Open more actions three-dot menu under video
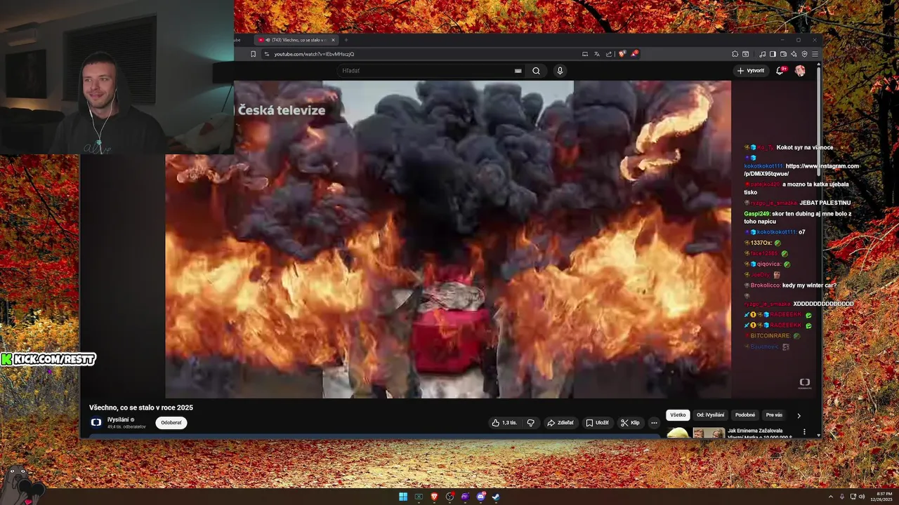Screen dimensions: 899x505 coord(654,423)
